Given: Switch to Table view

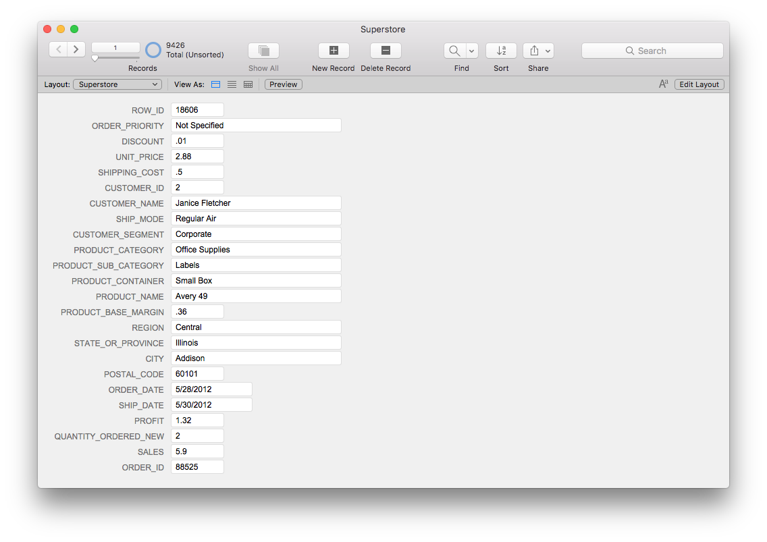Looking at the screenshot, I should (248, 84).
